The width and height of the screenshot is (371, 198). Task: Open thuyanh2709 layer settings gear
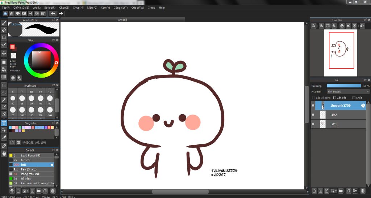[x=363, y=106]
